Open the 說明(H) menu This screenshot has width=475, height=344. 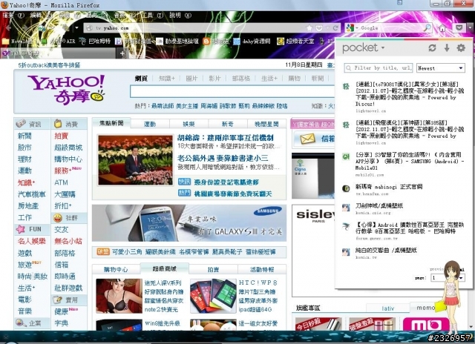click(x=180, y=15)
